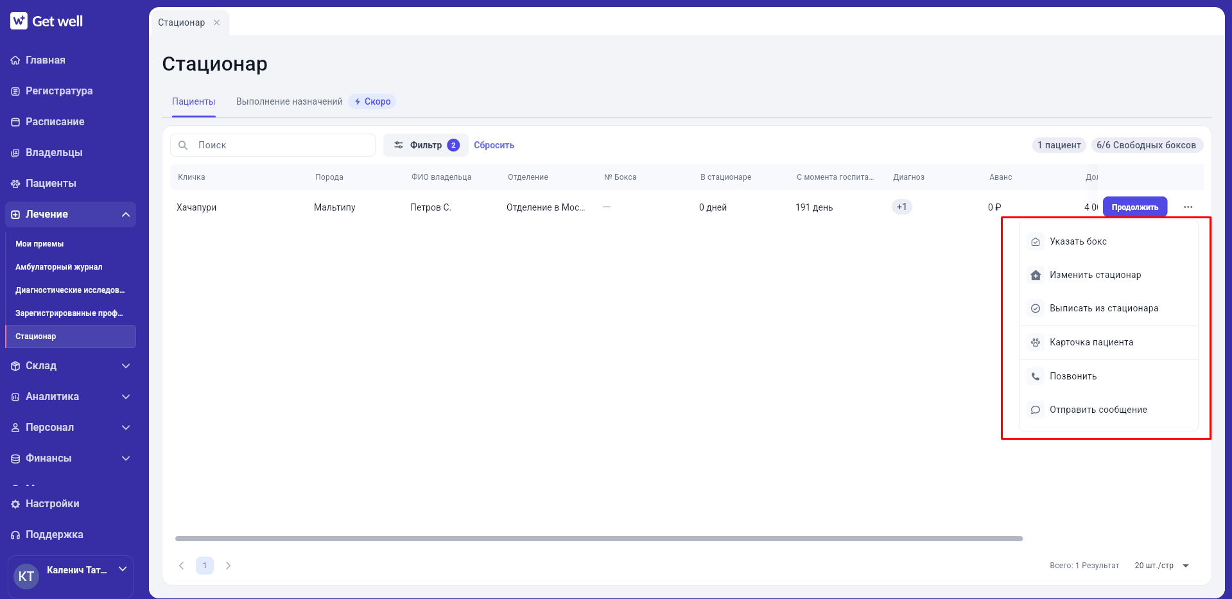Click the phone icon next to Позвонить
Screen dimensions: 1232x599
tap(1036, 376)
